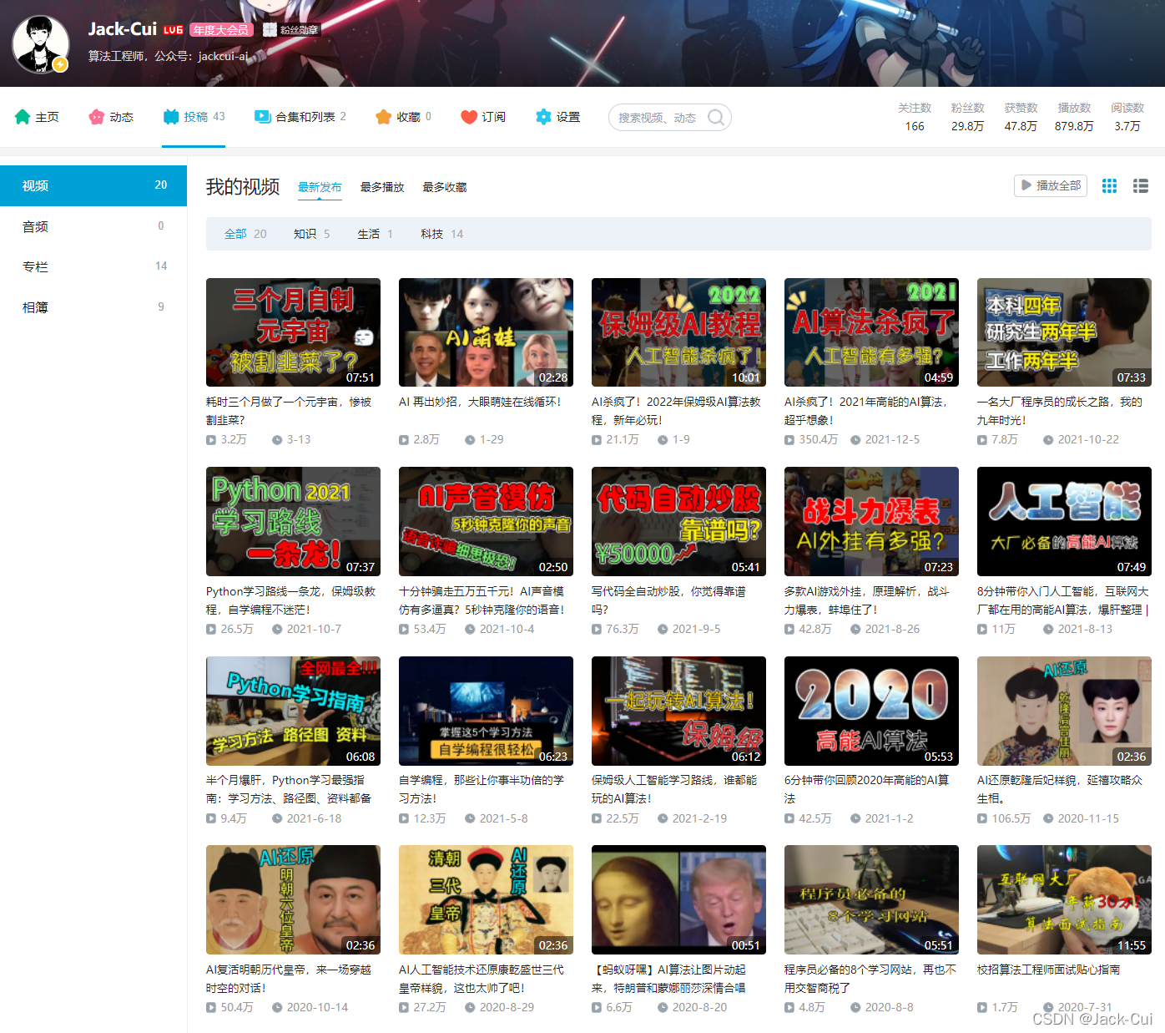The width and height of the screenshot is (1165, 1033).
Task: Select 最多收藏 sort tab
Action: tap(445, 187)
